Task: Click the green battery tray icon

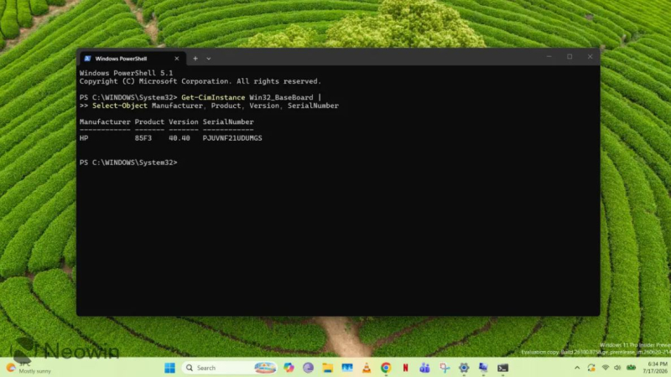Action: [632, 368]
